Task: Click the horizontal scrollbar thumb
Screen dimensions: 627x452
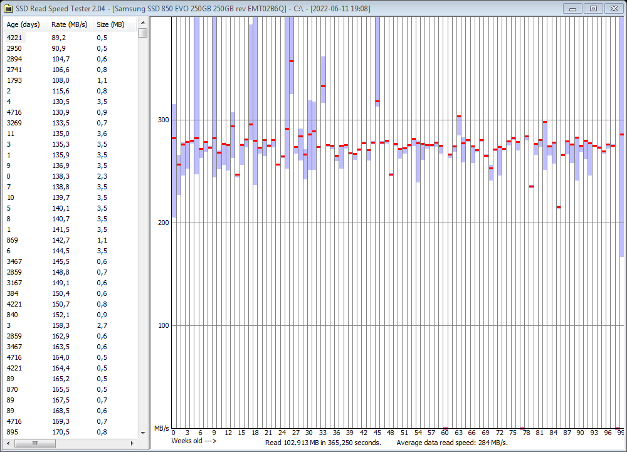Action: pos(34,444)
